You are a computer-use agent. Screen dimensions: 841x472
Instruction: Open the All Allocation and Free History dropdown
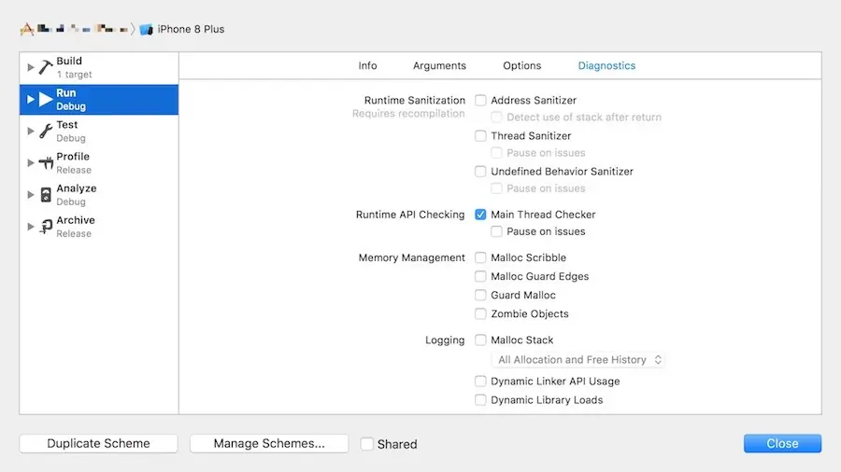coord(578,360)
